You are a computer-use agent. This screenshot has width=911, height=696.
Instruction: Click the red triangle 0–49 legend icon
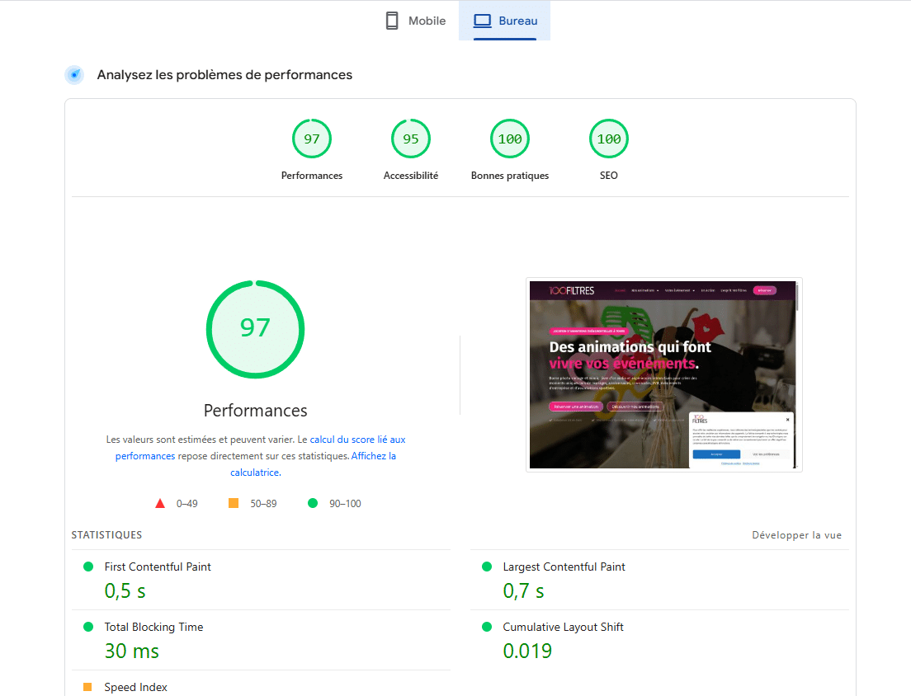160,504
